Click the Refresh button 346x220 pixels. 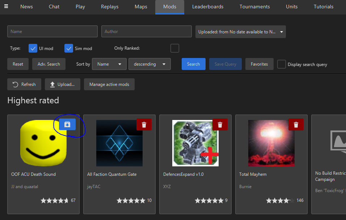[x=24, y=84]
